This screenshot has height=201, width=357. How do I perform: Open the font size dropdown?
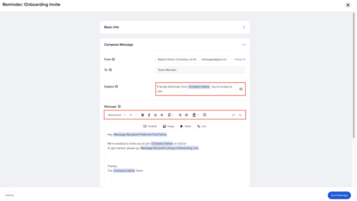point(133,115)
